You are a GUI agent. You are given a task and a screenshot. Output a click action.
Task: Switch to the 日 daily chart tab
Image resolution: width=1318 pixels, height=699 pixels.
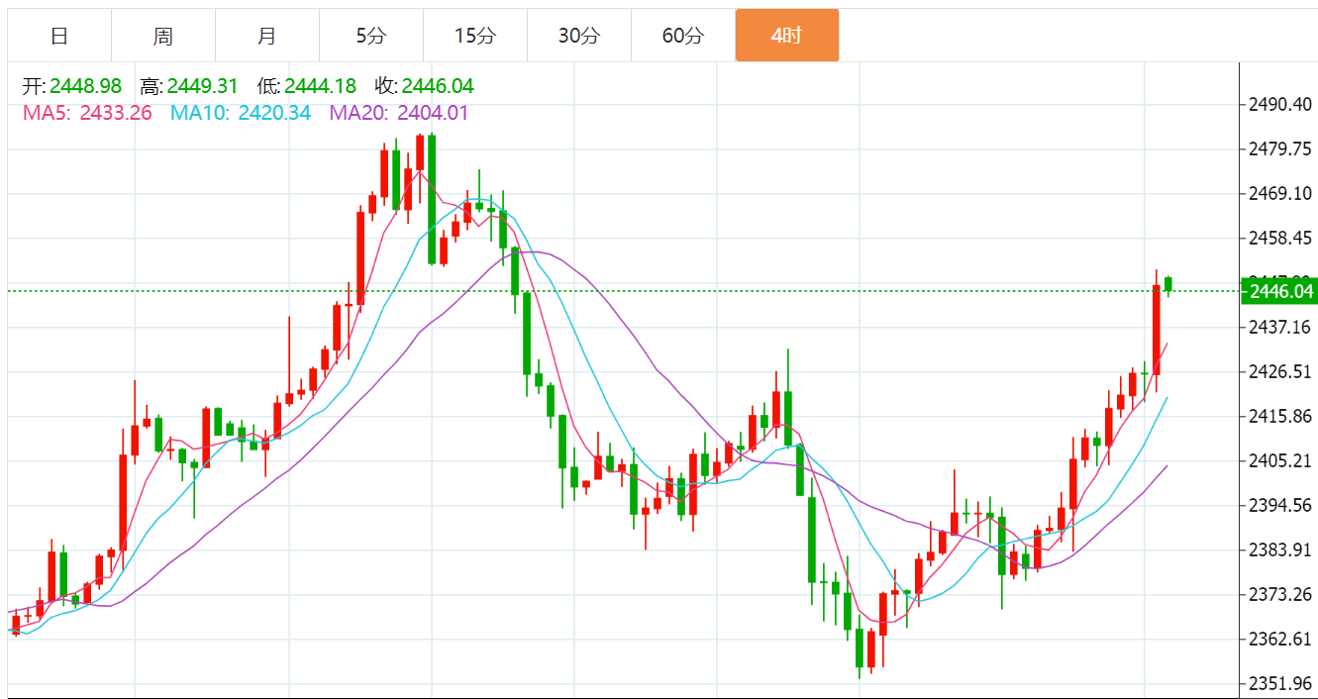pos(59,36)
